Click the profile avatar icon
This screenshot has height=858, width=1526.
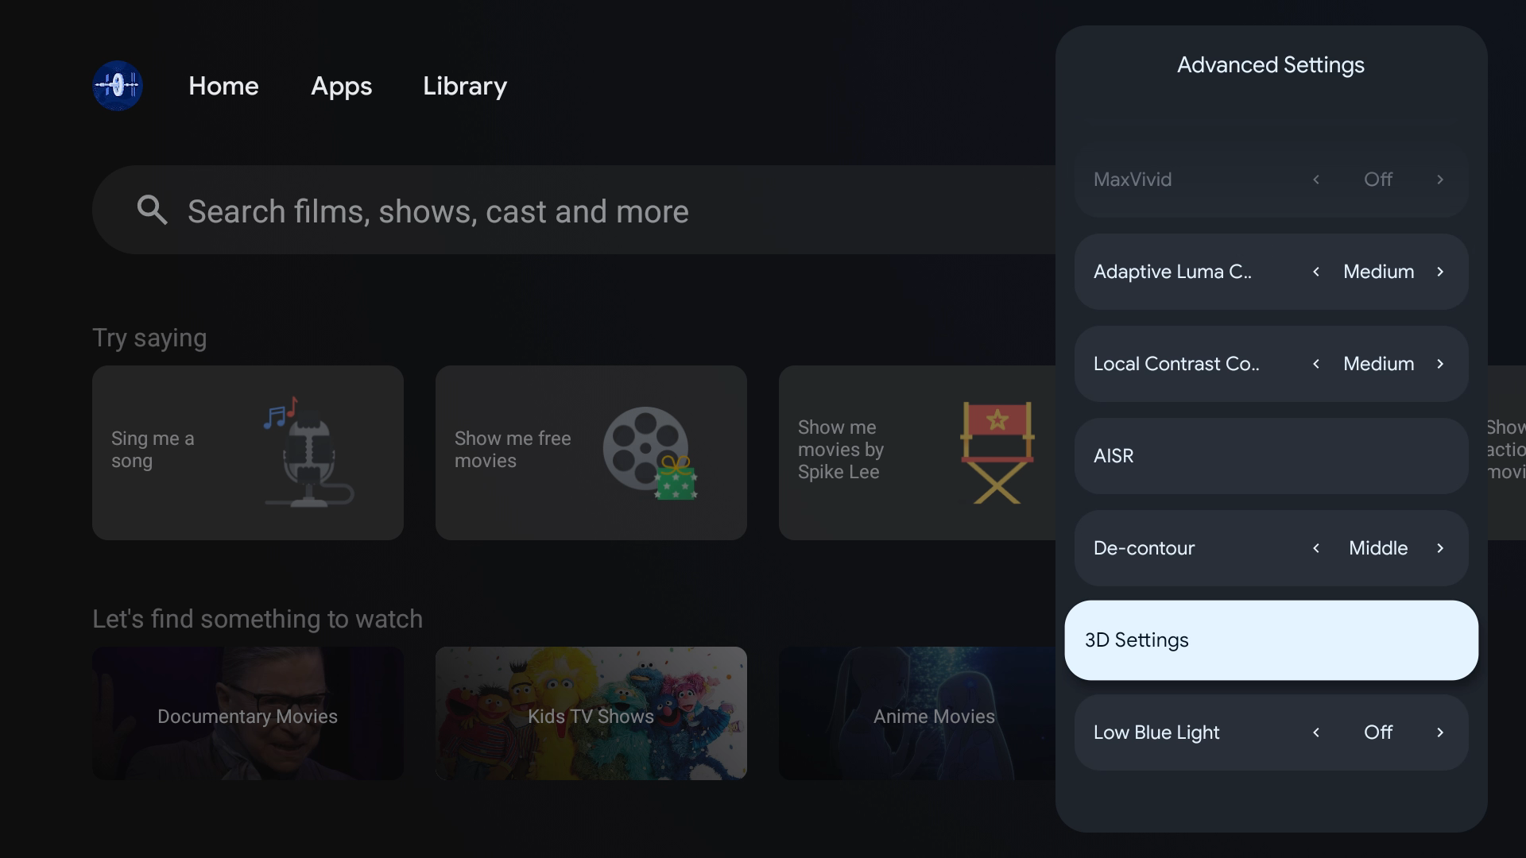(x=118, y=86)
